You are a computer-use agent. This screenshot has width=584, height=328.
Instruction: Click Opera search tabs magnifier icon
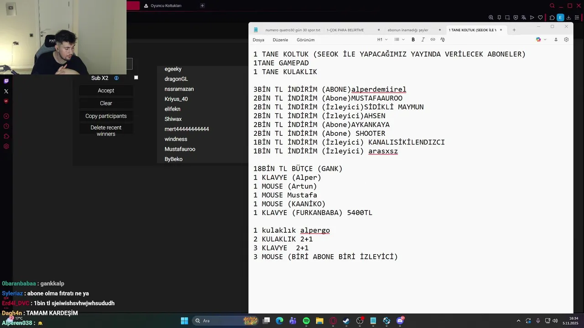coord(552,6)
